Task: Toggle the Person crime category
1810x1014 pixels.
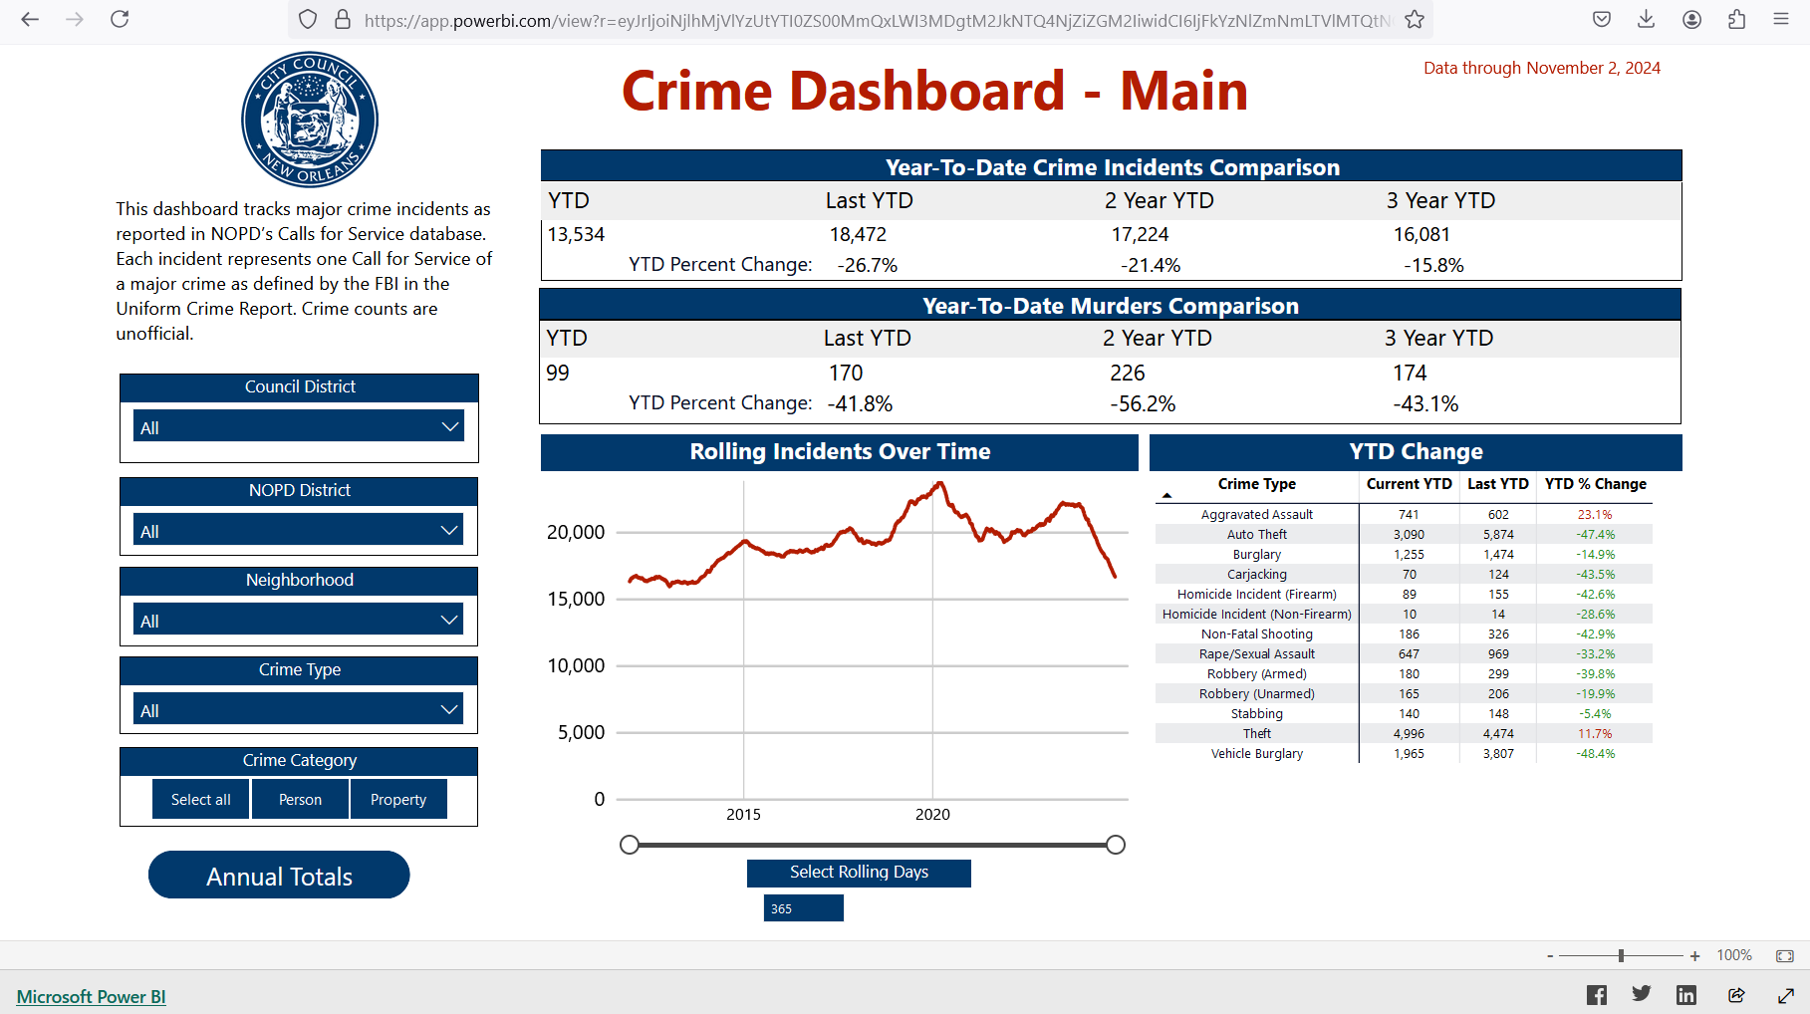Action: click(300, 799)
